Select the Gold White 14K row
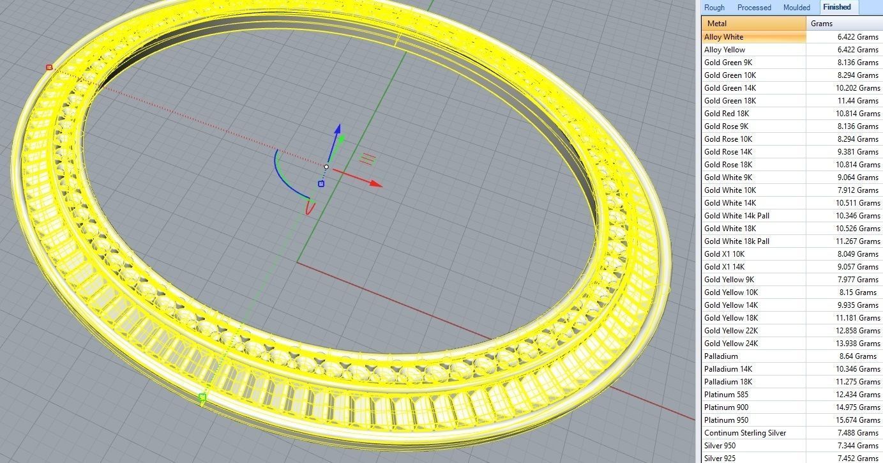The image size is (883, 463). click(792, 203)
